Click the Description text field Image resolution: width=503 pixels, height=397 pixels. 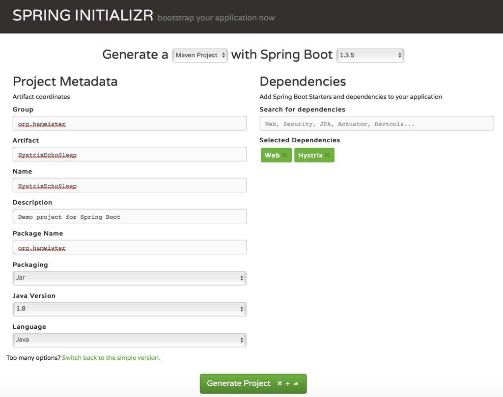pyautogui.click(x=130, y=216)
